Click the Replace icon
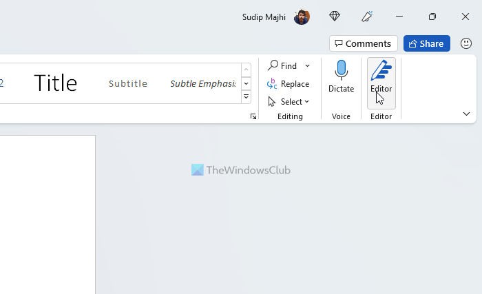The image size is (482, 294). [x=273, y=84]
